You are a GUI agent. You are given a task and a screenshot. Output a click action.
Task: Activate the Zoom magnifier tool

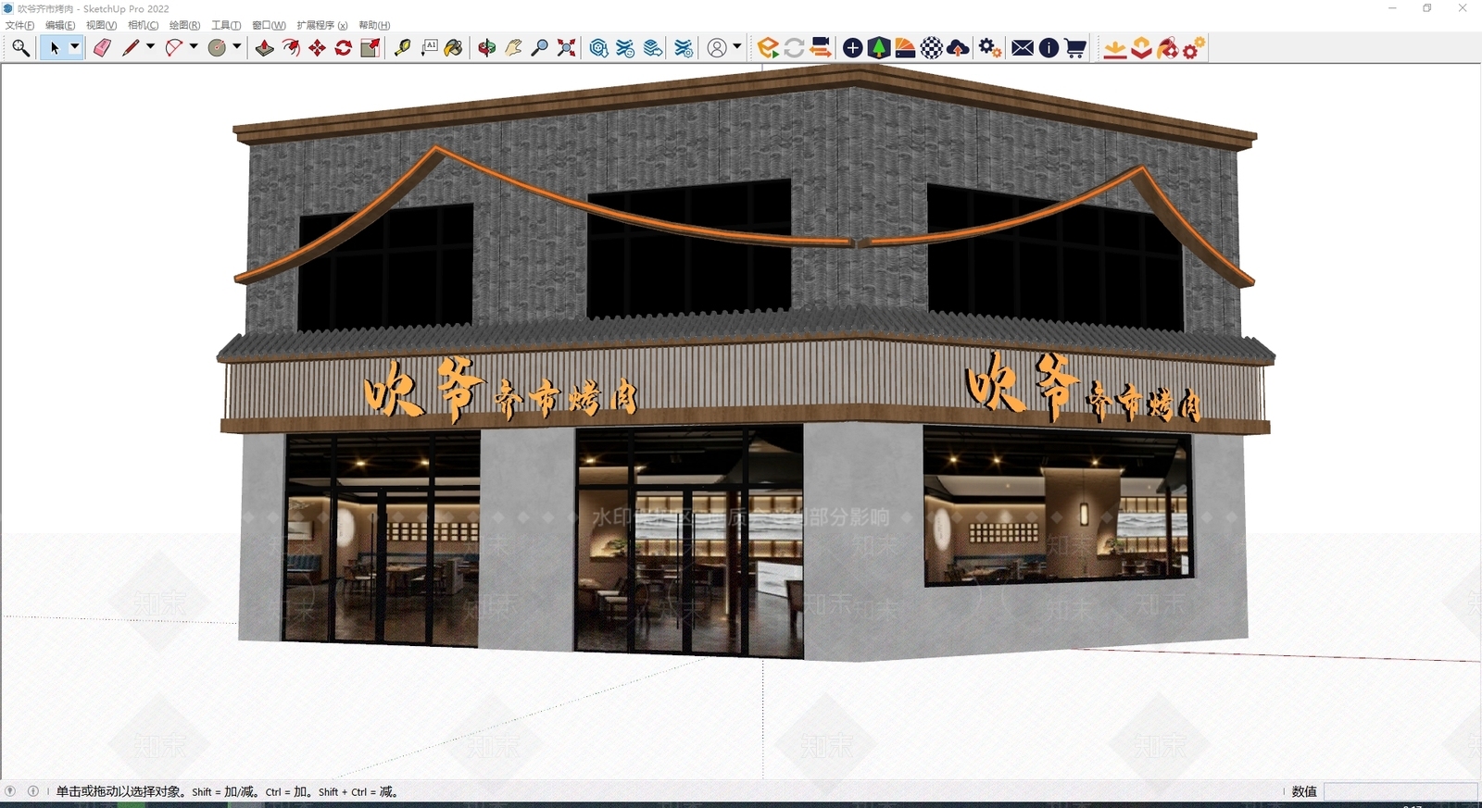[540, 48]
